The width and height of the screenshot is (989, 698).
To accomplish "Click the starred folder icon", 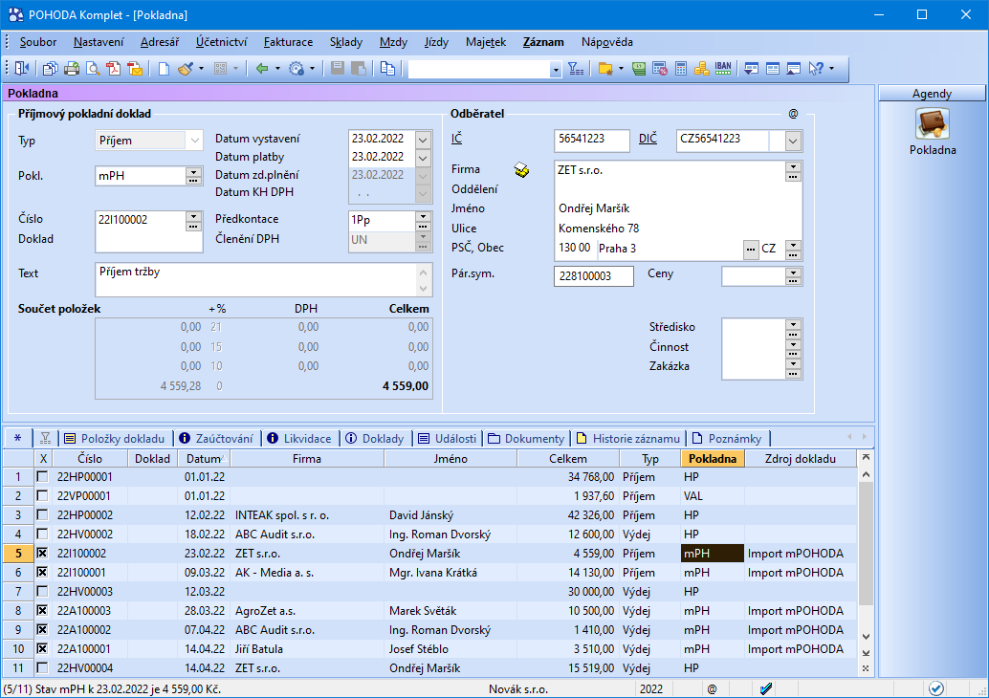I will tap(605, 68).
